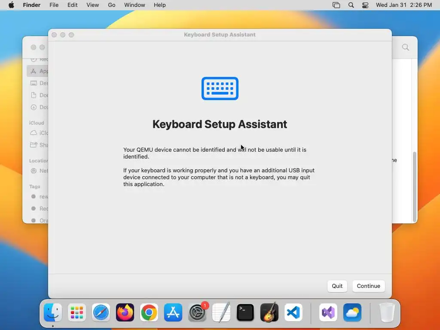Click the Stage Manager menu bar icon
This screenshot has height=330, width=440.
click(336, 5)
